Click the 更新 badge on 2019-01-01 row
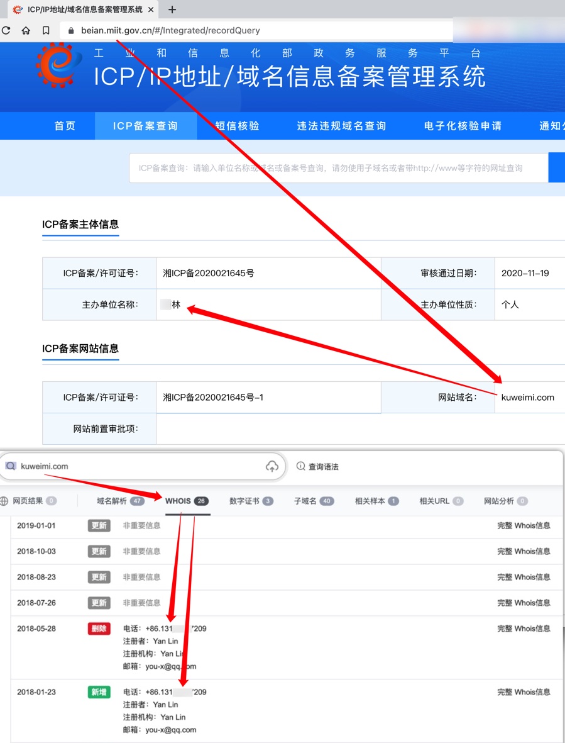 click(x=99, y=525)
